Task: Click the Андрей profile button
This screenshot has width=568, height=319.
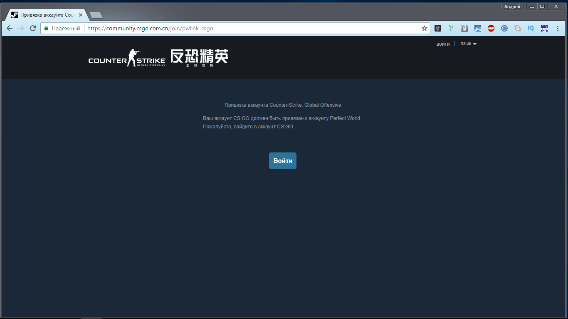Action: [x=512, y=7]
